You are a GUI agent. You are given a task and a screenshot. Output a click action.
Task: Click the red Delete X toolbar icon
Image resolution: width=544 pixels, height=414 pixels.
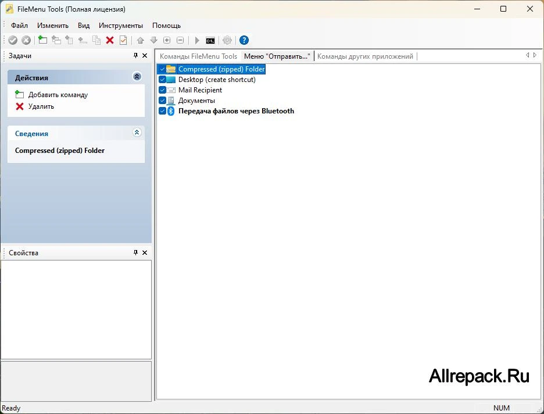pyautogui.click(x=110, y=40)
